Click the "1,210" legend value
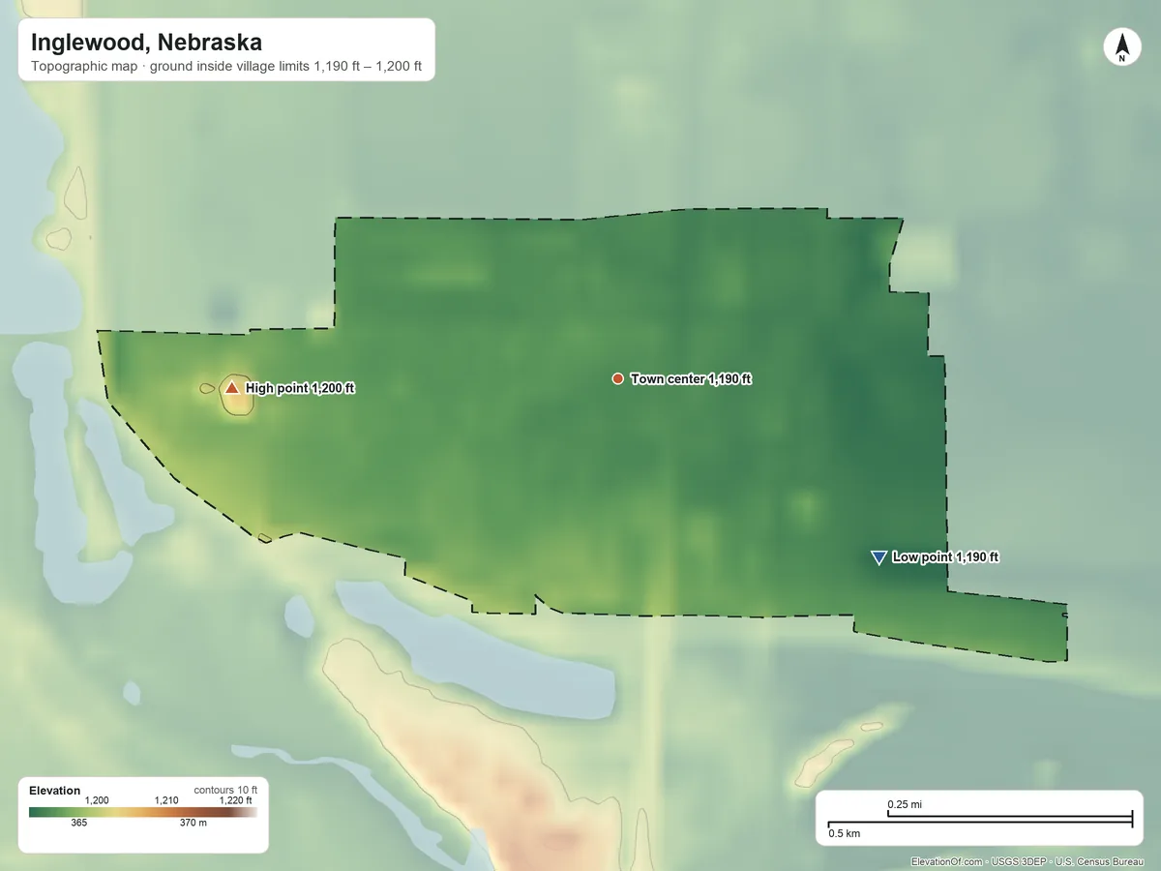1161x871 pixels. point(167,800)
